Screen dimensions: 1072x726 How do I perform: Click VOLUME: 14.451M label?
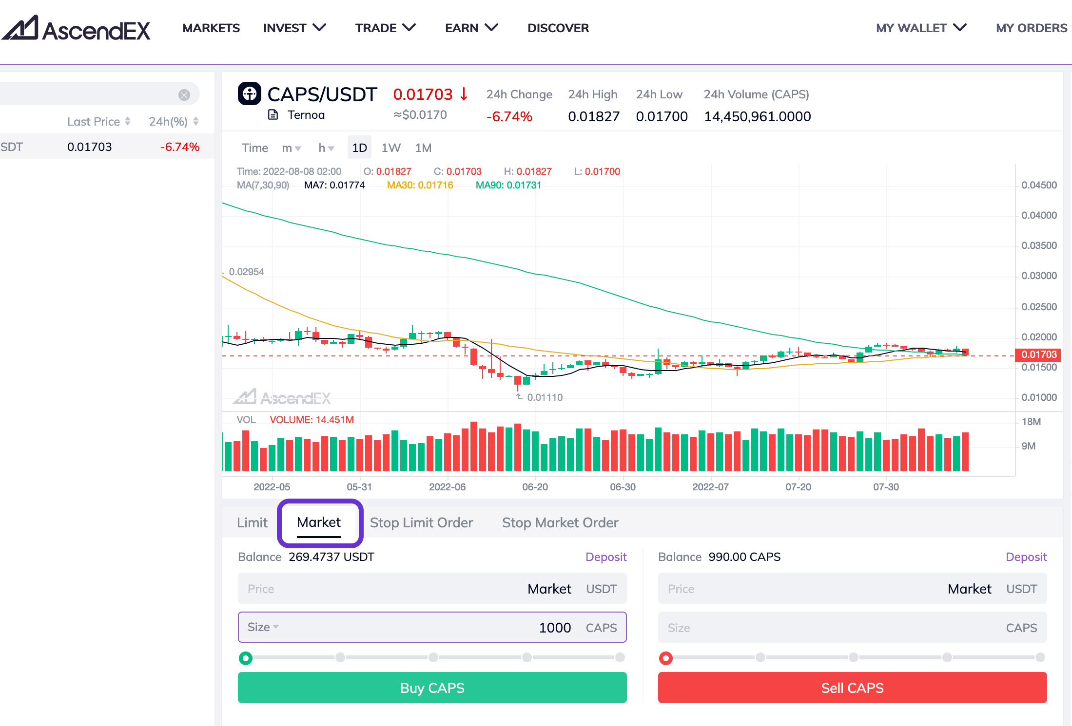click(x=312, y=420)
